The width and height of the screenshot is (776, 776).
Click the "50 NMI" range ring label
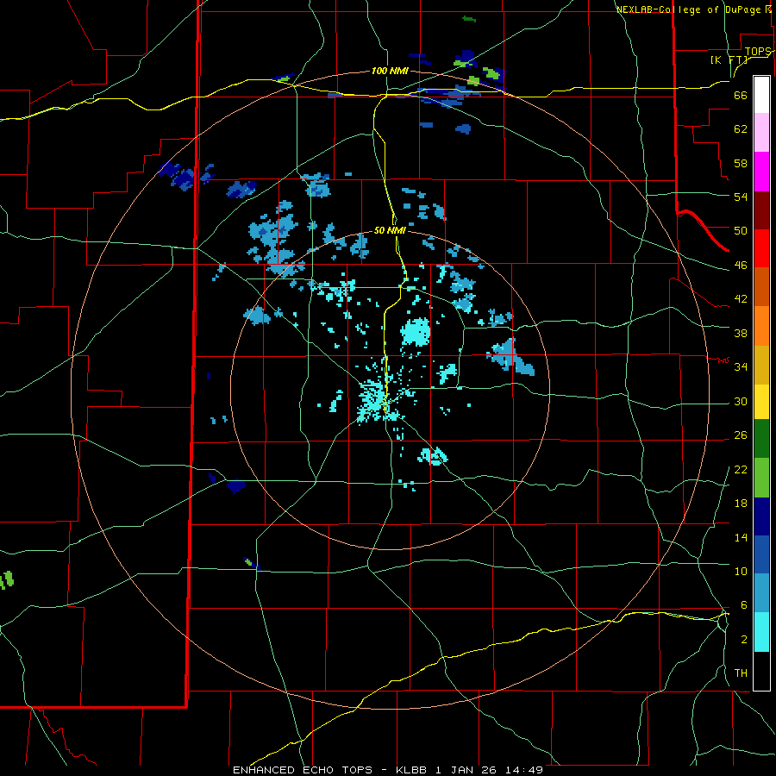pos(390,230)
